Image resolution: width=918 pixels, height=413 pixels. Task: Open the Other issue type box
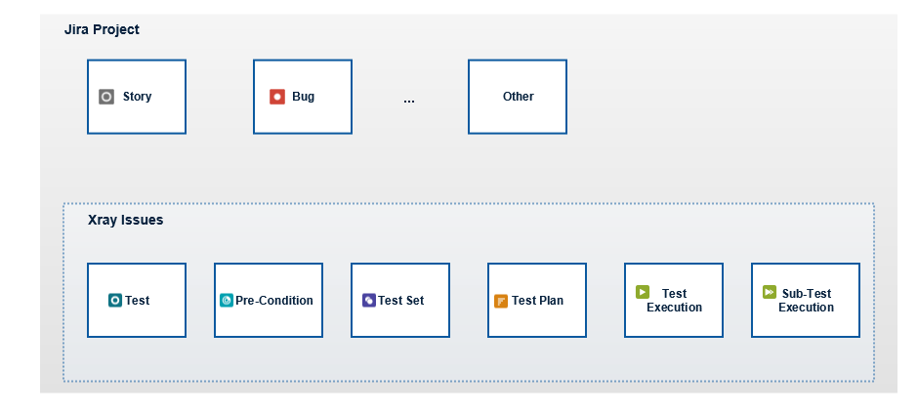tap(518, 97)
